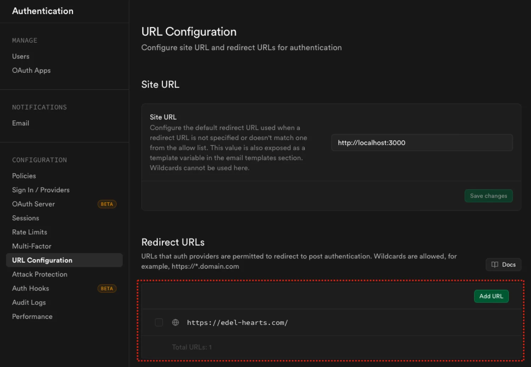Viewport: 531px width, 367px height.
Task: Open the OAuth Apps page
Action: pos(31,70)
